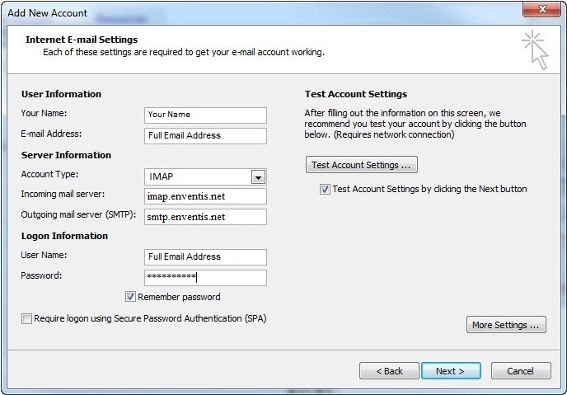Viewport: 567px width, 395px height.
Task: Open the Account Type dropdown arrow
Action: click(258, 177)
